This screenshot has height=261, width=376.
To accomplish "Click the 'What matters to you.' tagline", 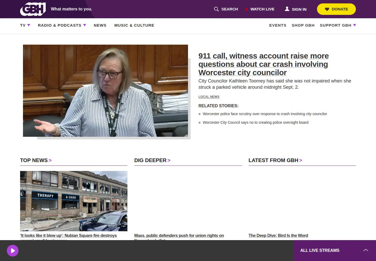I will 72,9.
